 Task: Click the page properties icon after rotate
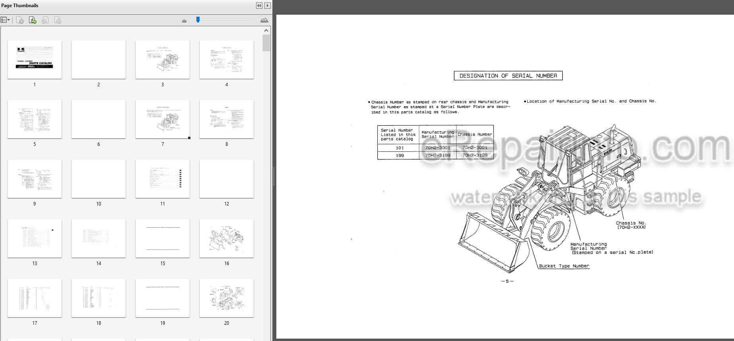(x=58, y=20)
